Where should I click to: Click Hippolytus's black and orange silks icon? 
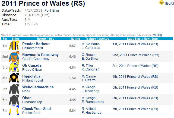point(14,78)
